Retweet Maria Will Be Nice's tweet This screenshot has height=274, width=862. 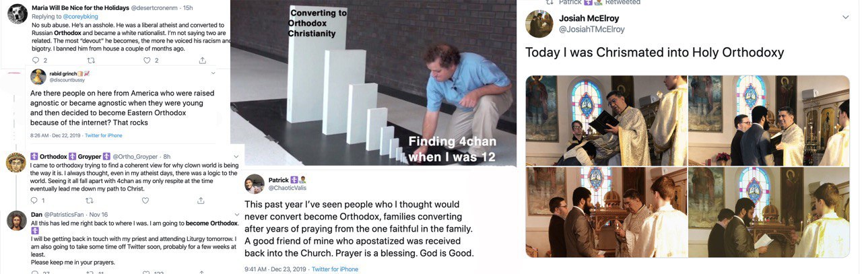coord(92,61)
